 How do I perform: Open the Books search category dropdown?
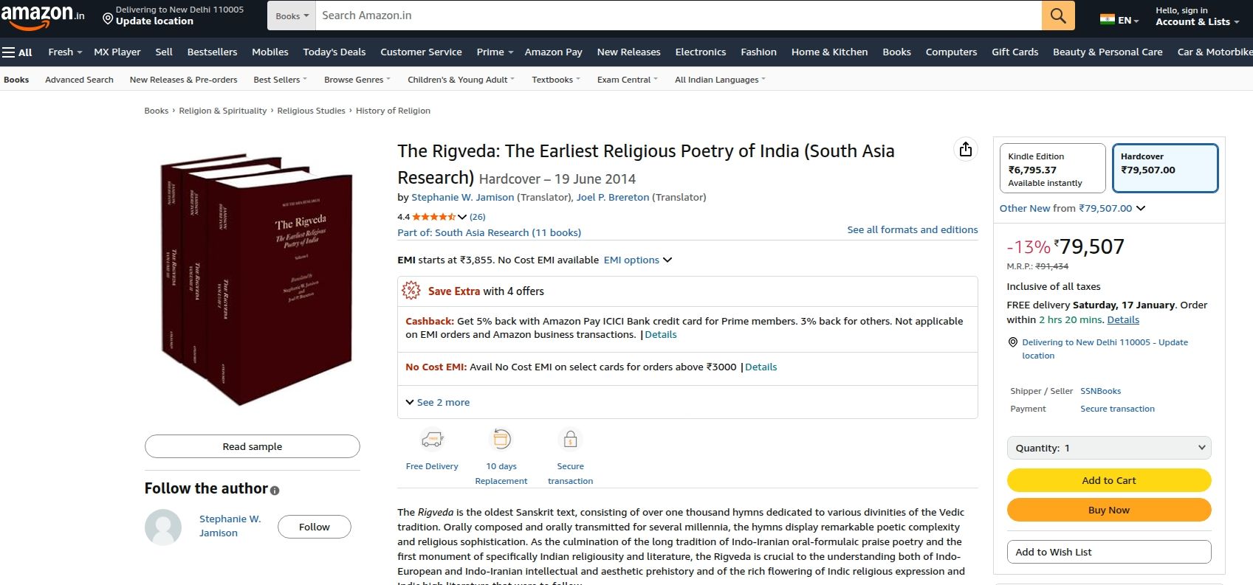coord(292,16)
